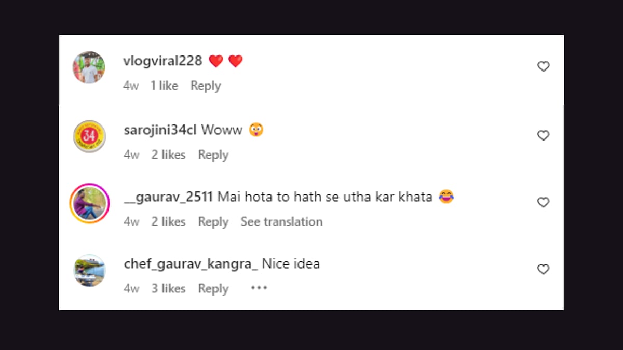This screenshot has height=350, width=623.
Task: Like the vlogviral228 comment with heart
Action: (543, 67)
